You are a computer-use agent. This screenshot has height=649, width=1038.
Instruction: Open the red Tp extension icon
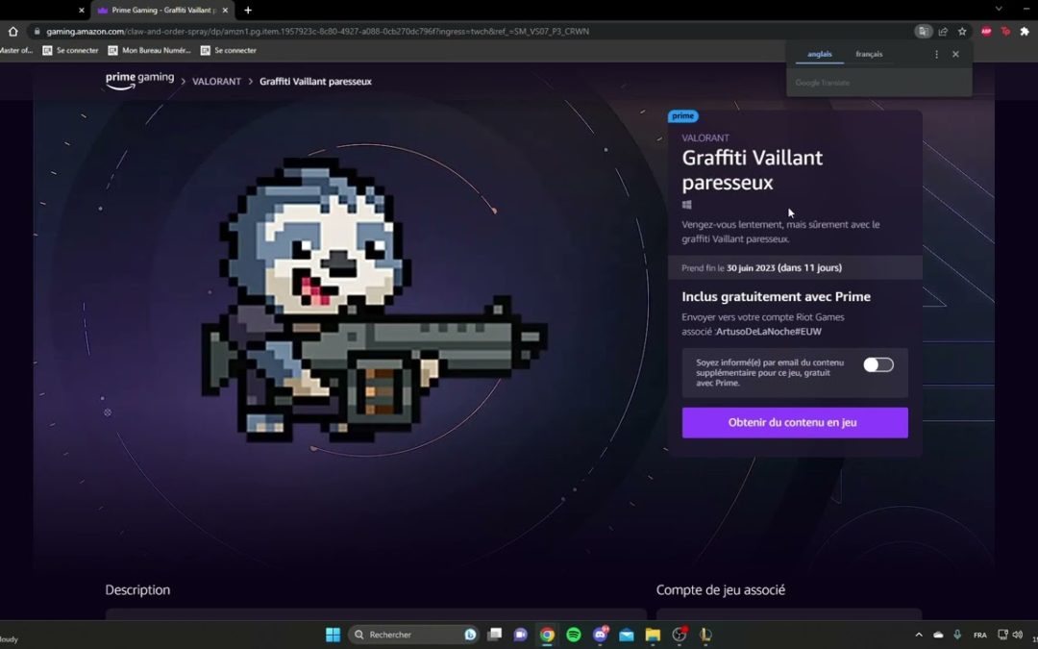(1005, 31)
